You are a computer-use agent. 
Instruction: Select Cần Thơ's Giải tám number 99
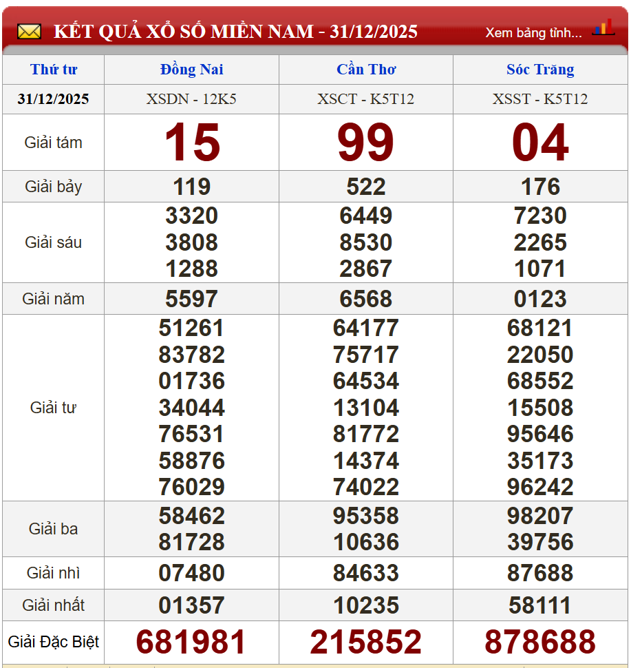pyautogui.click(x=366, y=143)
